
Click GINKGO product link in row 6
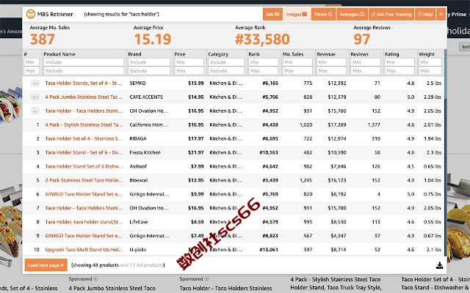[84, 194]
